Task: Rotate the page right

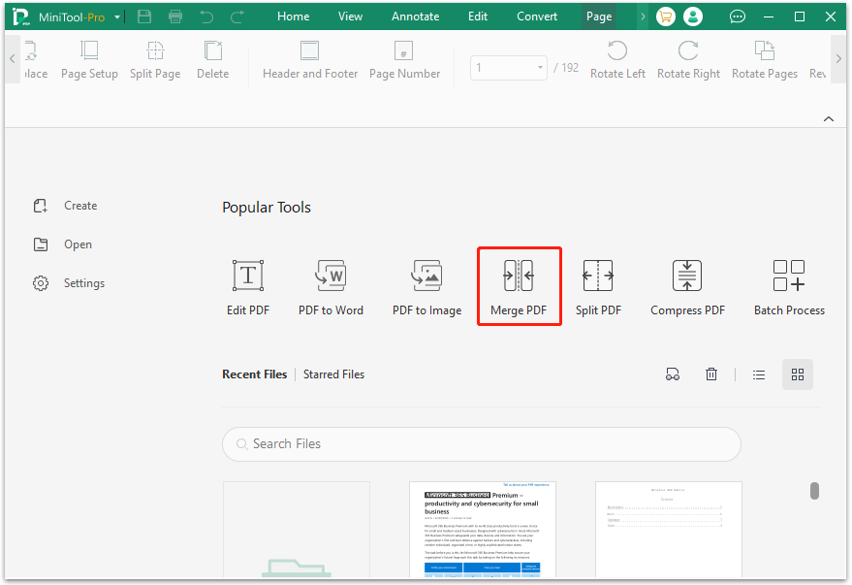Action: pyautogui.click(x=688, y=60)
